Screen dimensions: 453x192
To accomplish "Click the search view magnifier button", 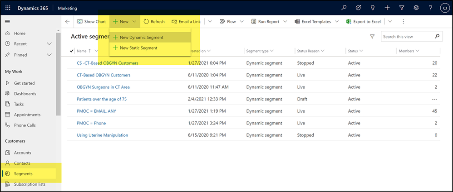I will click(x=437, y=37).
